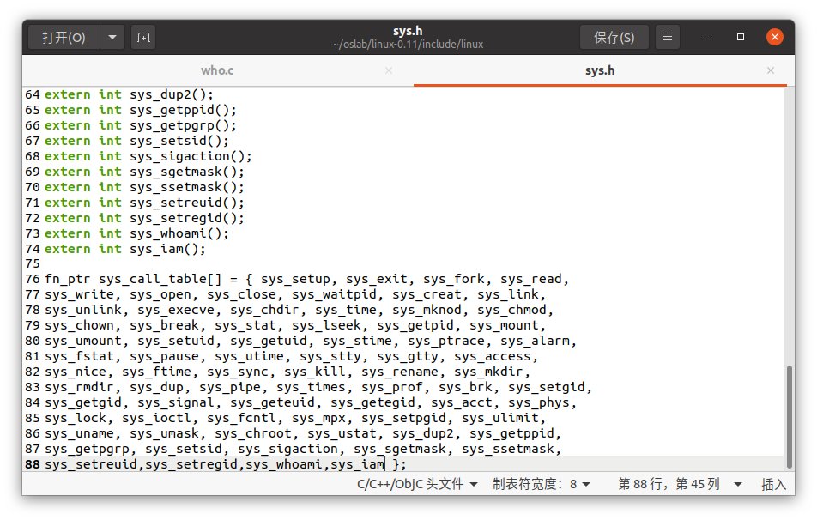Click the Open (打开) button
This screenshot has width=817, height=520.
[64, 38]
